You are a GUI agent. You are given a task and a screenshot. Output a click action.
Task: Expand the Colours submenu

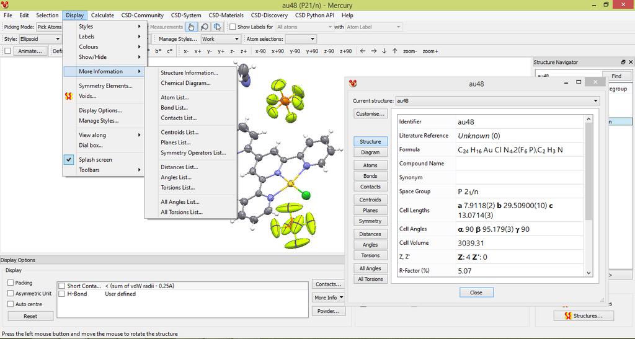[104, 47]
